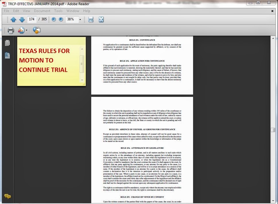Click the page number field showing 174

pyautogui.click(x=32, y=19)
